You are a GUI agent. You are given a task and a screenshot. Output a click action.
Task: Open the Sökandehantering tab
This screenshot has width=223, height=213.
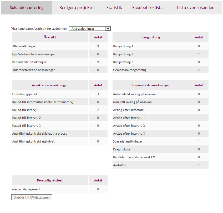[x=27, y=8]
